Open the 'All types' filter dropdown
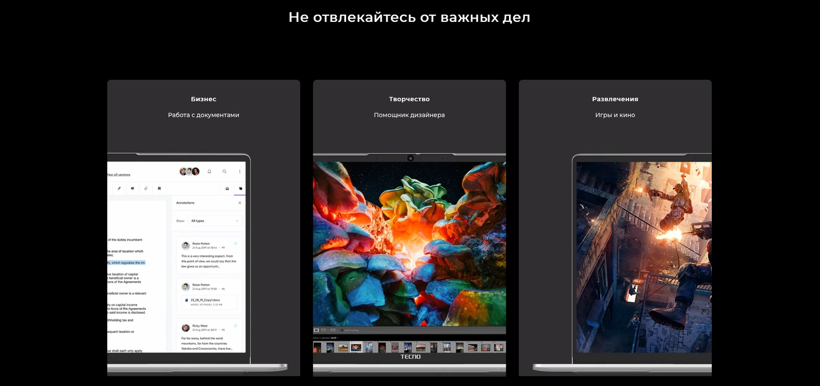The image size is (820, 386). (215, 221)
